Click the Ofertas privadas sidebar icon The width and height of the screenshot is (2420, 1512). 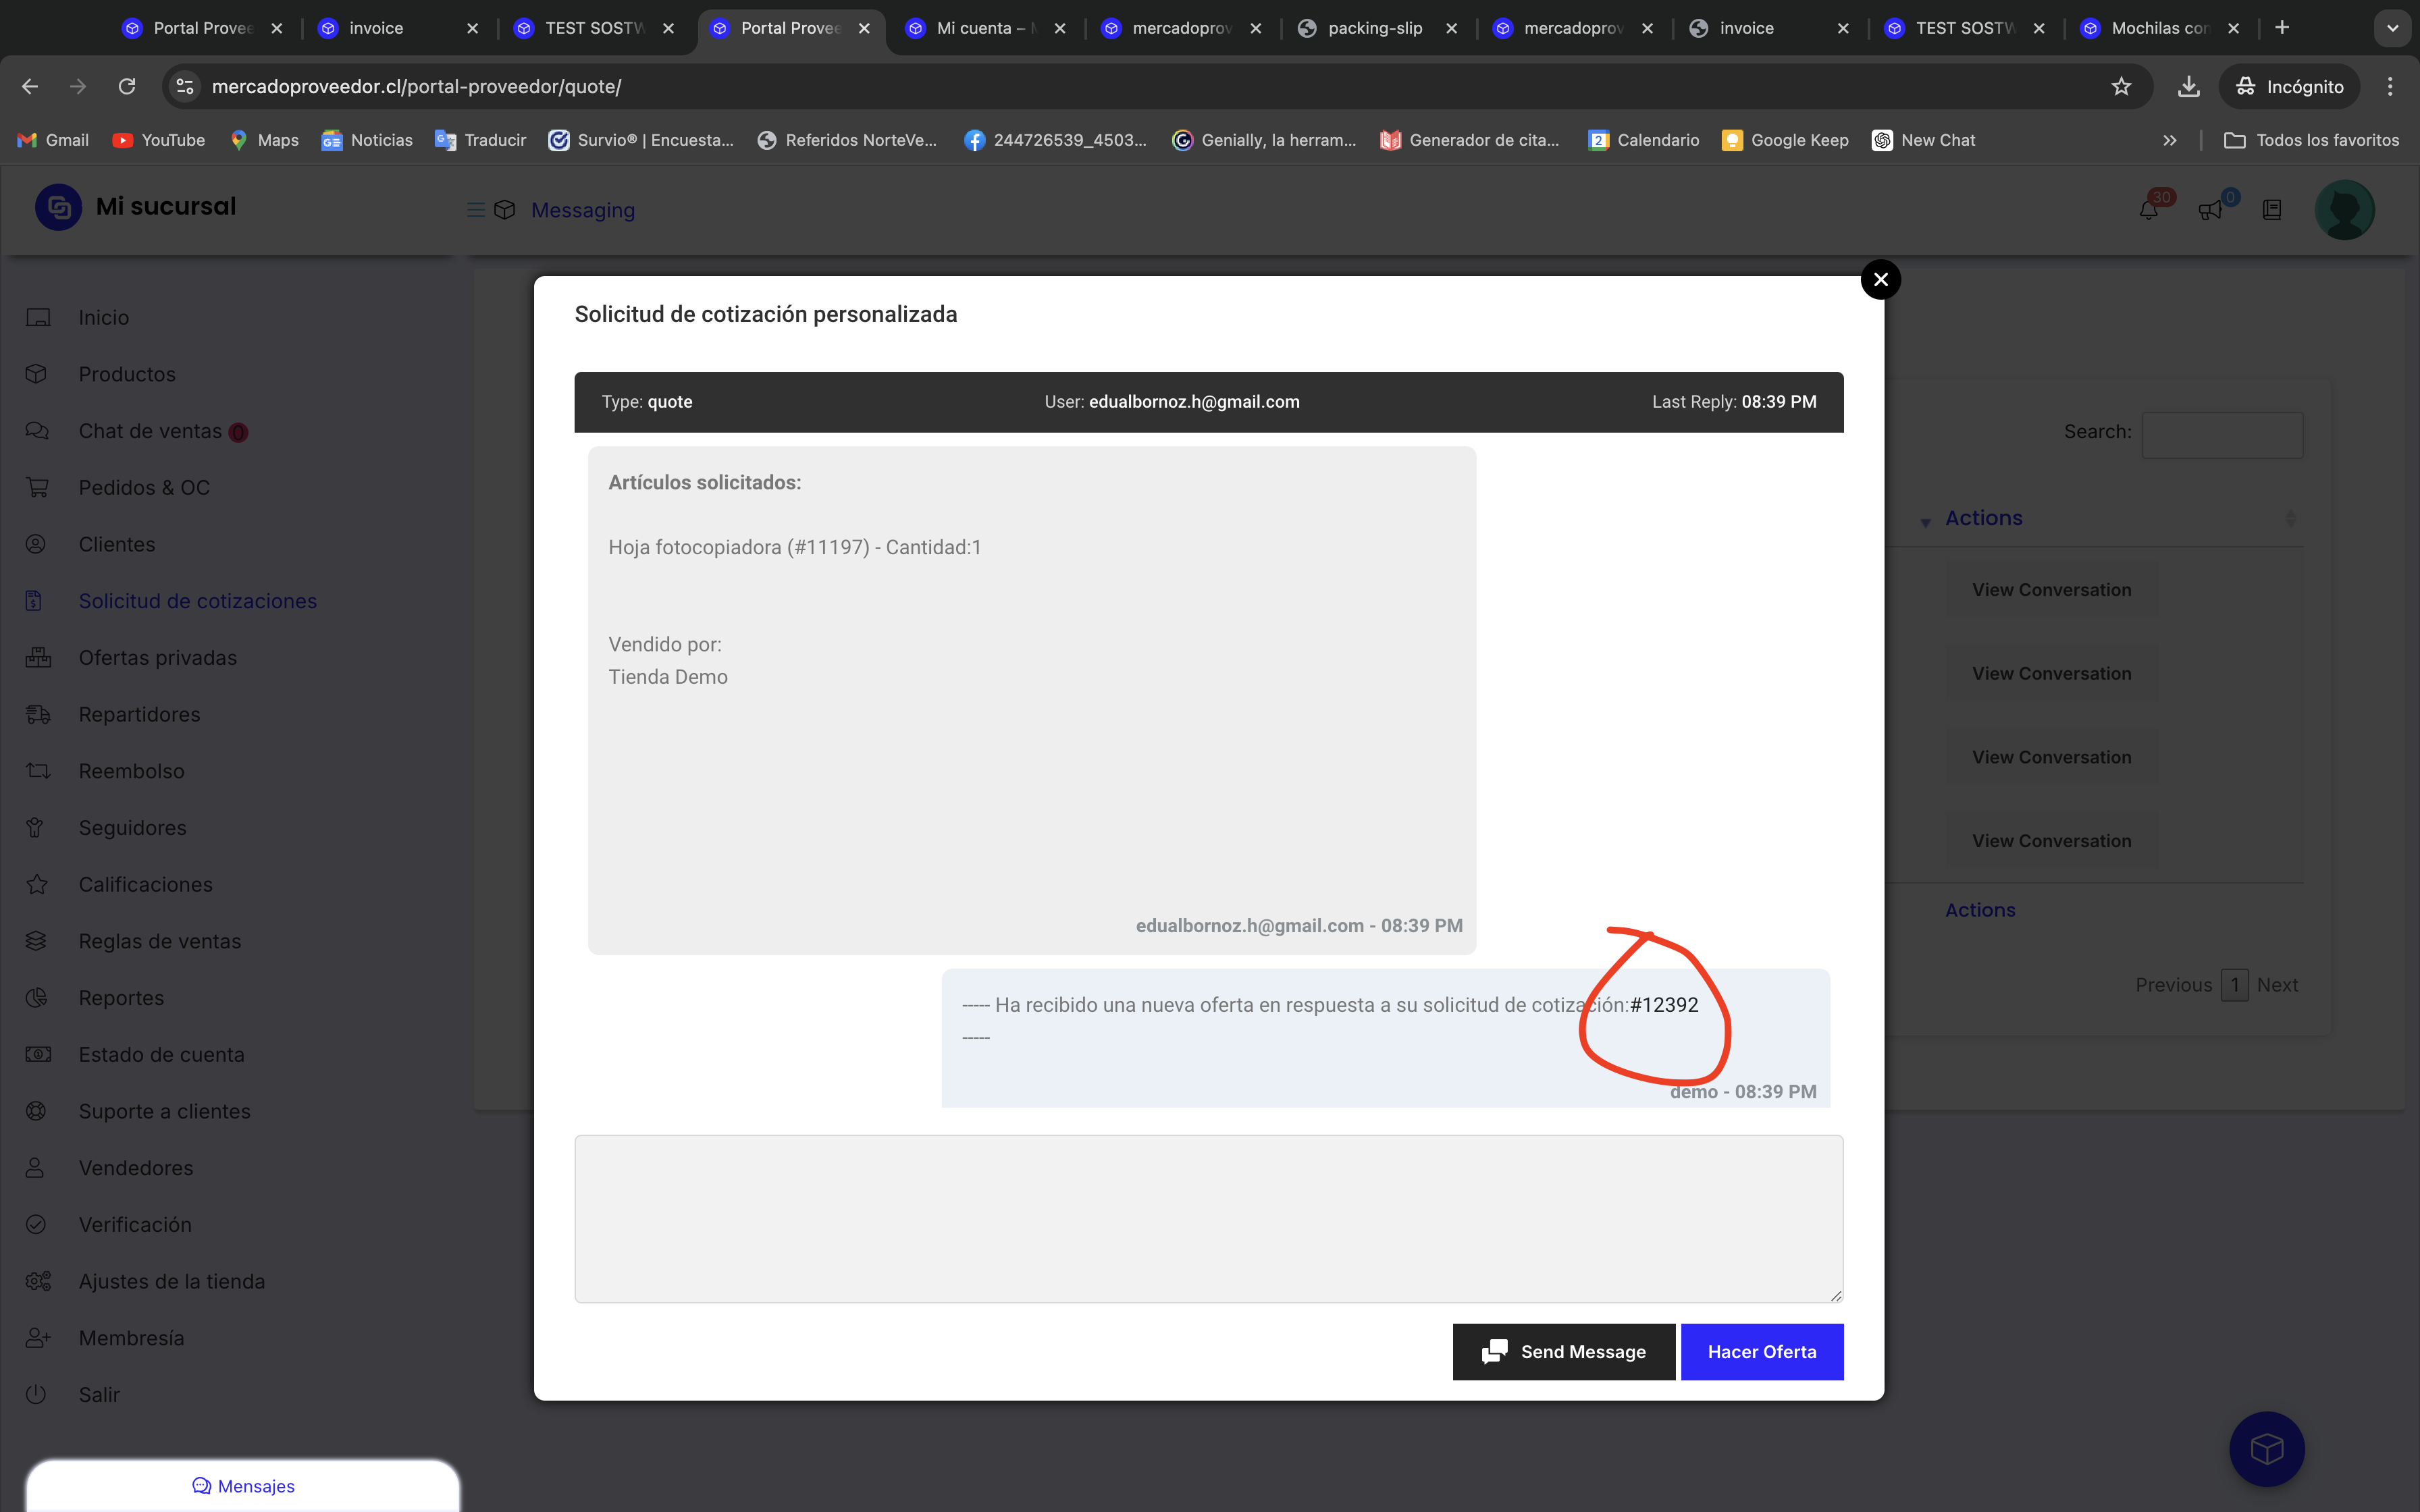click(x=38, y=658)
